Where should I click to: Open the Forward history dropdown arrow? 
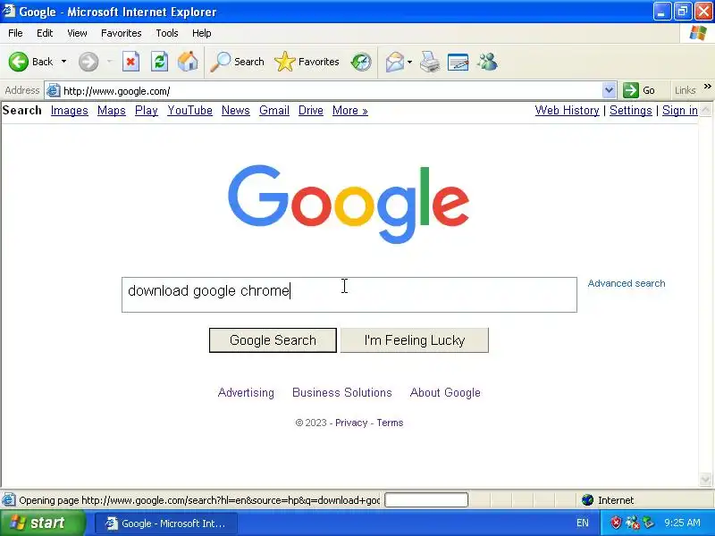coord(109,62)
